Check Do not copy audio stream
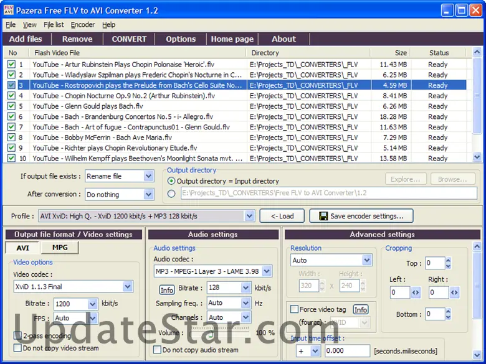The width and height of the screenshot is (486, 364). coord(158,350)
